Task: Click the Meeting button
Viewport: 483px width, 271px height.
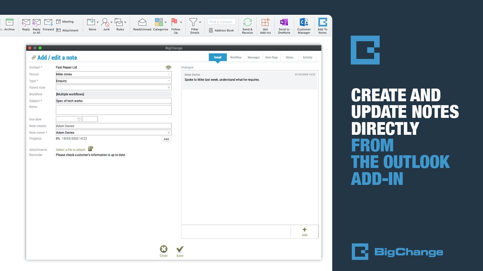Action: coord(65,22)
